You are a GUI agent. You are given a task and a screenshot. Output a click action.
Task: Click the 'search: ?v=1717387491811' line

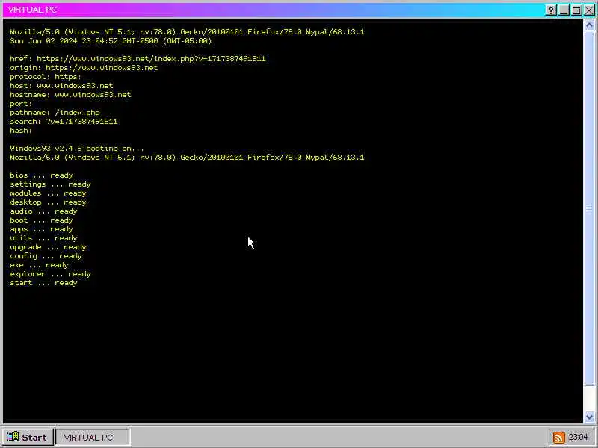point(64,122)
